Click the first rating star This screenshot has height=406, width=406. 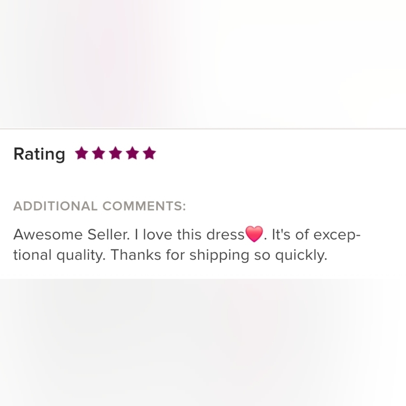82,153
